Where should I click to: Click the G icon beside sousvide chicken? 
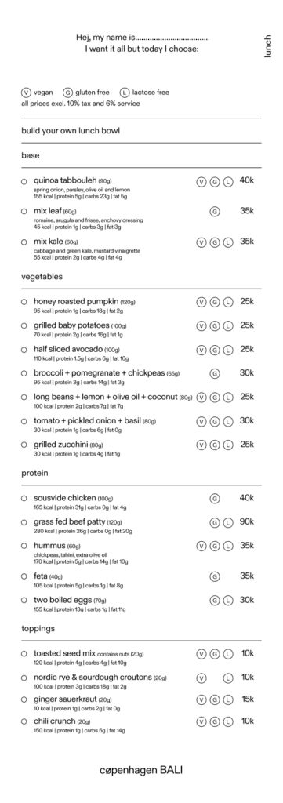[215, 498]
